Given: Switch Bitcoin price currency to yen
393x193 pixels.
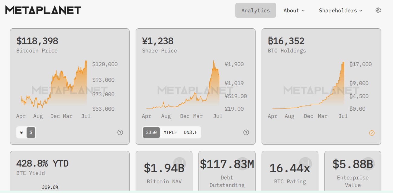Looking at the screenshot, I should pyautogui.click(x=21, y=132).
